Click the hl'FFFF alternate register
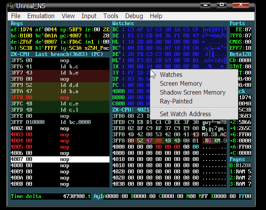Screen dimensions: 266x210 click(46, 48)
